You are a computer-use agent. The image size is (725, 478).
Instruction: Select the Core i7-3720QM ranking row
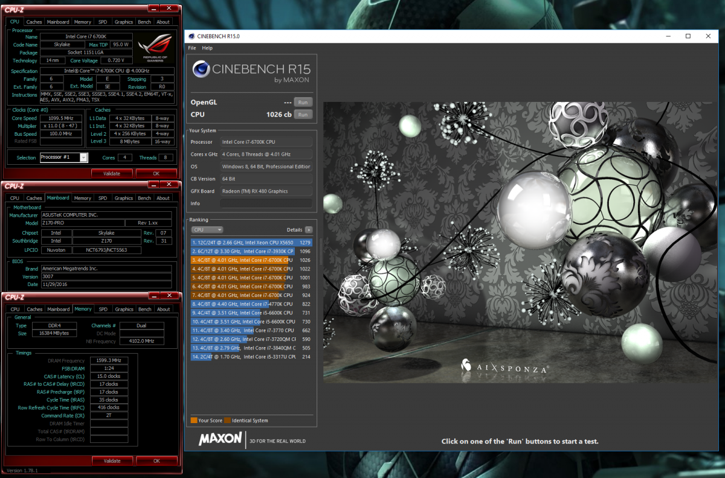click(x=252, y=339)
